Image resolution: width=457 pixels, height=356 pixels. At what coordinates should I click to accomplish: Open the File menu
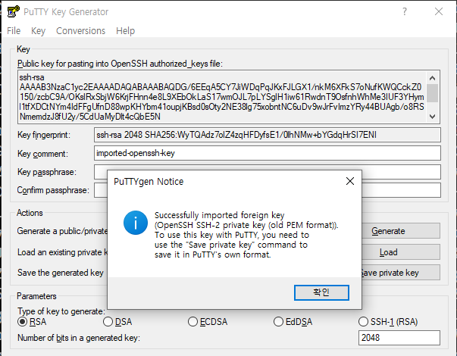point(14,31)
